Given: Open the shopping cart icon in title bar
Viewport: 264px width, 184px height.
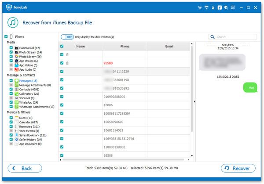Looking at the screenshot, I should coord(200,7).
